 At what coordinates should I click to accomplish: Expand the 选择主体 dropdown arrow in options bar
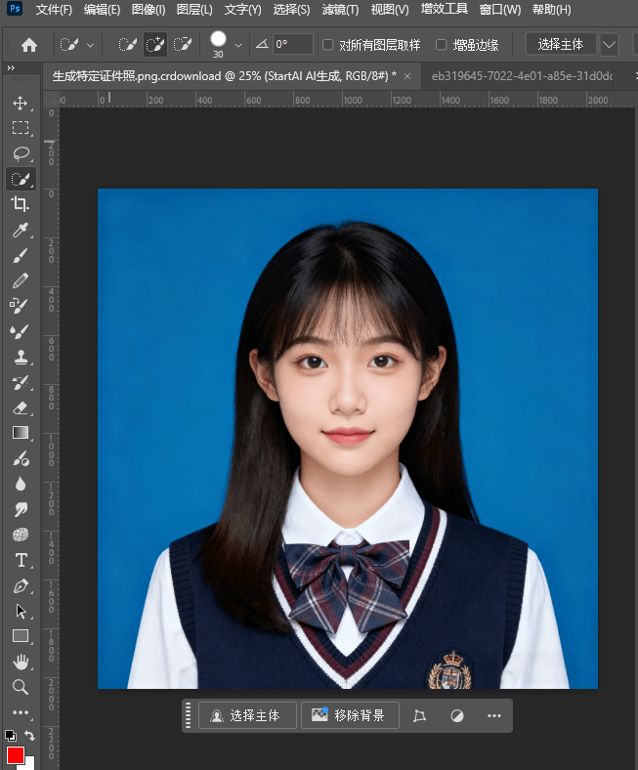(610, 45)
